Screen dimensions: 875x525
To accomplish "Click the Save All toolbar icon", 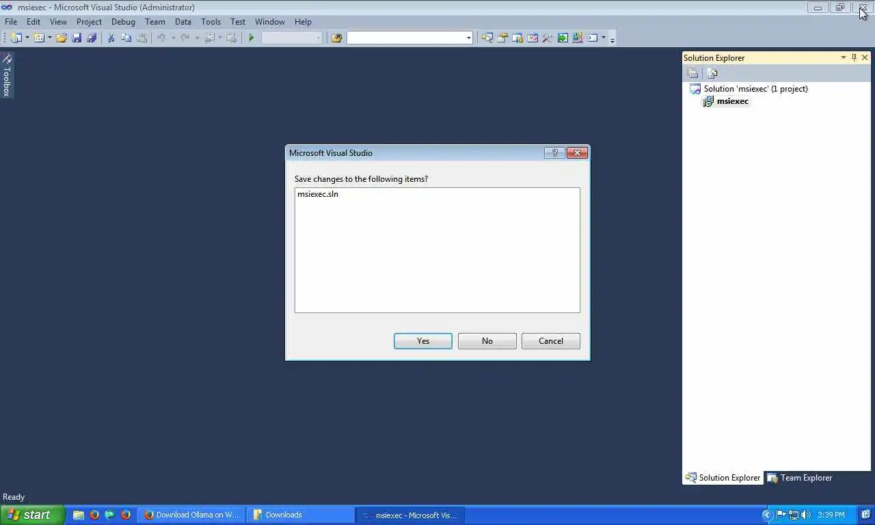I will (92, 38).
